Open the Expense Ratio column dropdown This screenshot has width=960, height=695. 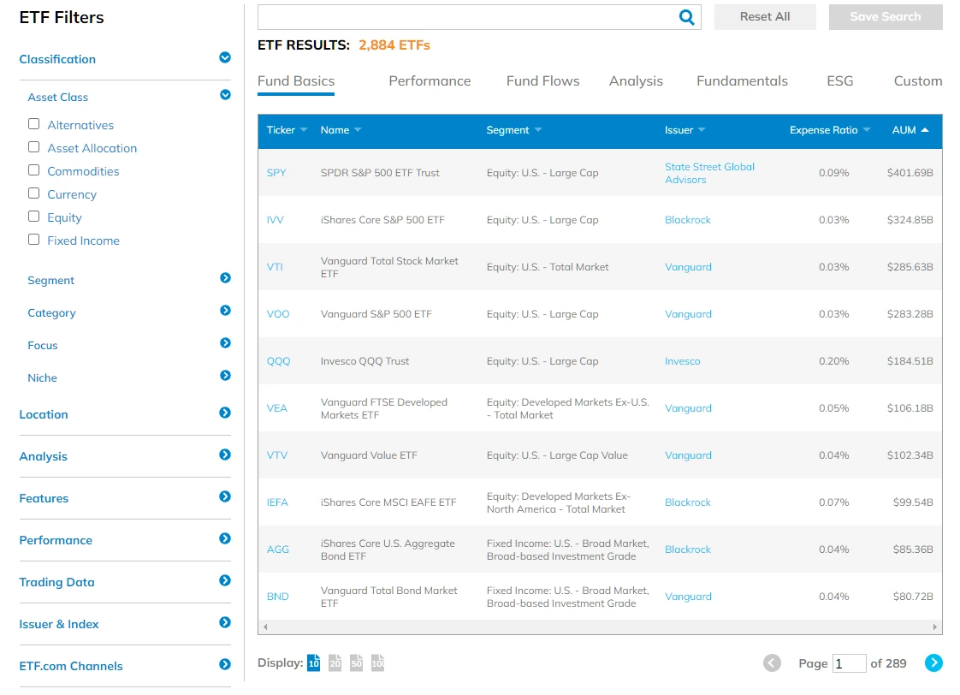tap(867, 130)
